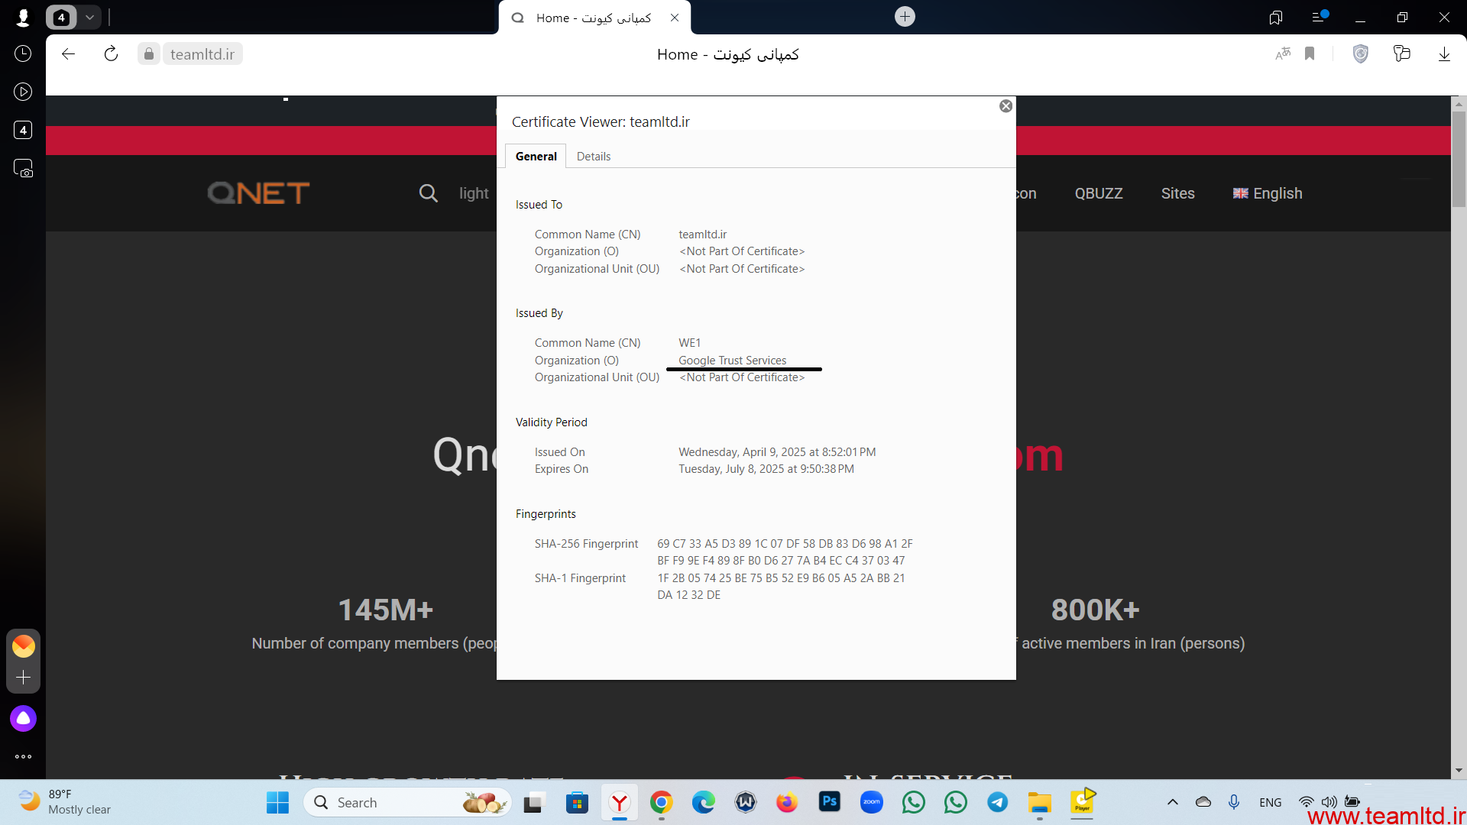
Task: Click the site lock icon in address bar
Action: point(149,54)
